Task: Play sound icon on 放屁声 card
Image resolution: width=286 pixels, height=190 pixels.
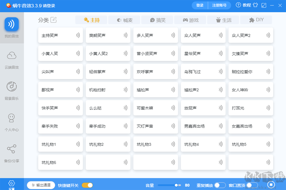Action: [x=221, y=108]
